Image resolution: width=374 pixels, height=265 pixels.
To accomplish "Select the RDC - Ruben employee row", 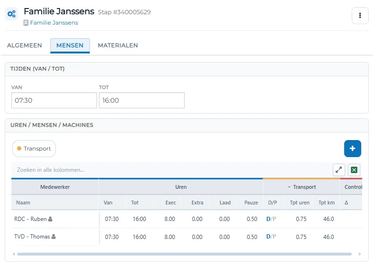I will tap(187, 219).
